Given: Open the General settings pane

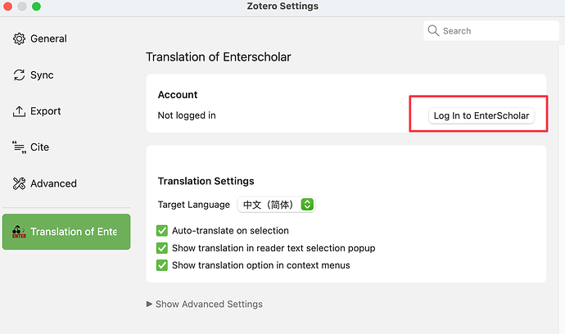Looking at the screenshot, I should click(66, 38).
